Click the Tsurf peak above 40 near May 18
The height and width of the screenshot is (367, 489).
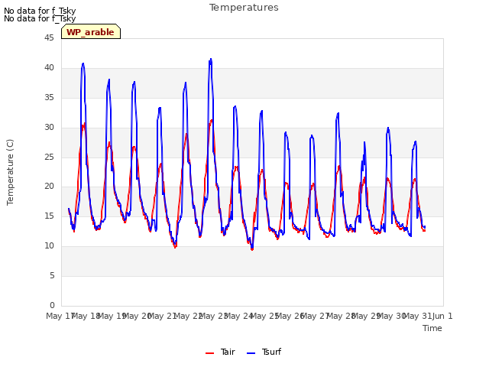pyautogui.click(x=83, y=64)
